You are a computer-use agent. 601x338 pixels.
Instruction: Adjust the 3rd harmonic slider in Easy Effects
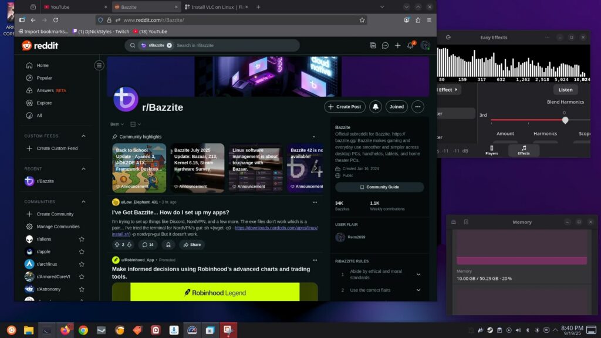coord(565,120)
